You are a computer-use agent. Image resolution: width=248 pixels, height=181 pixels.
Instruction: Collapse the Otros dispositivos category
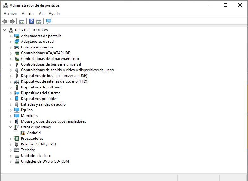[x=10, y=127]
